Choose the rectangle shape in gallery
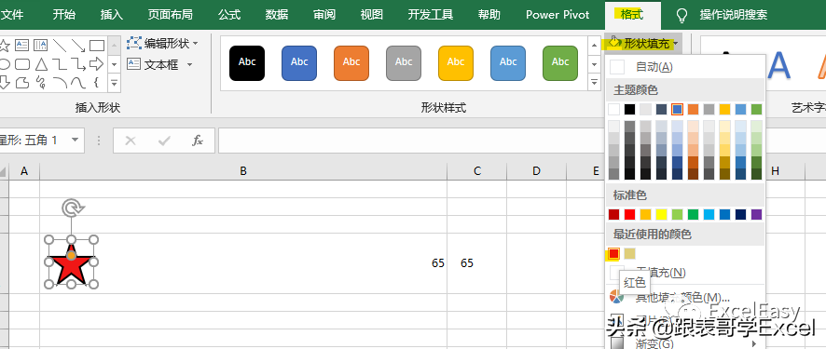The width and height of the screenshot is (826, 349). pyautogui.click(x=97, y=46)
